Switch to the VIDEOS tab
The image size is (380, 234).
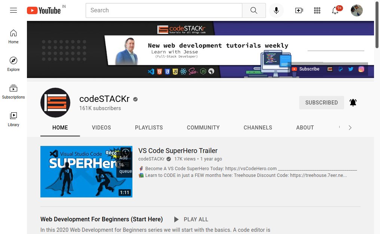click(101, 128)
